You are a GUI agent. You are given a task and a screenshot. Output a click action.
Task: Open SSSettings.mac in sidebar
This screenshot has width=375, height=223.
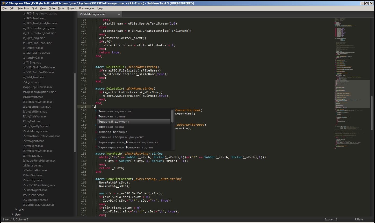pos(33,180)
